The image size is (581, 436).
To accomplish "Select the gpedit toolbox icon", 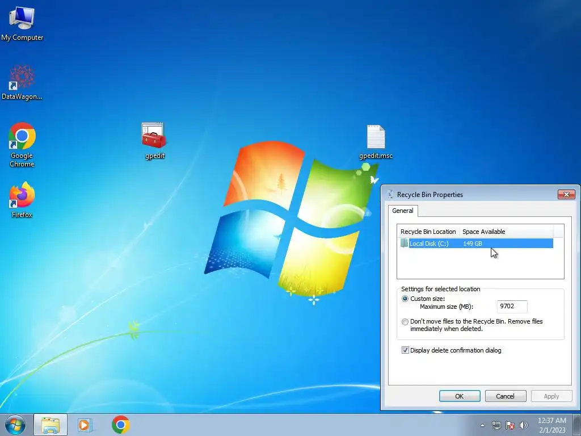I will (154, 141).
